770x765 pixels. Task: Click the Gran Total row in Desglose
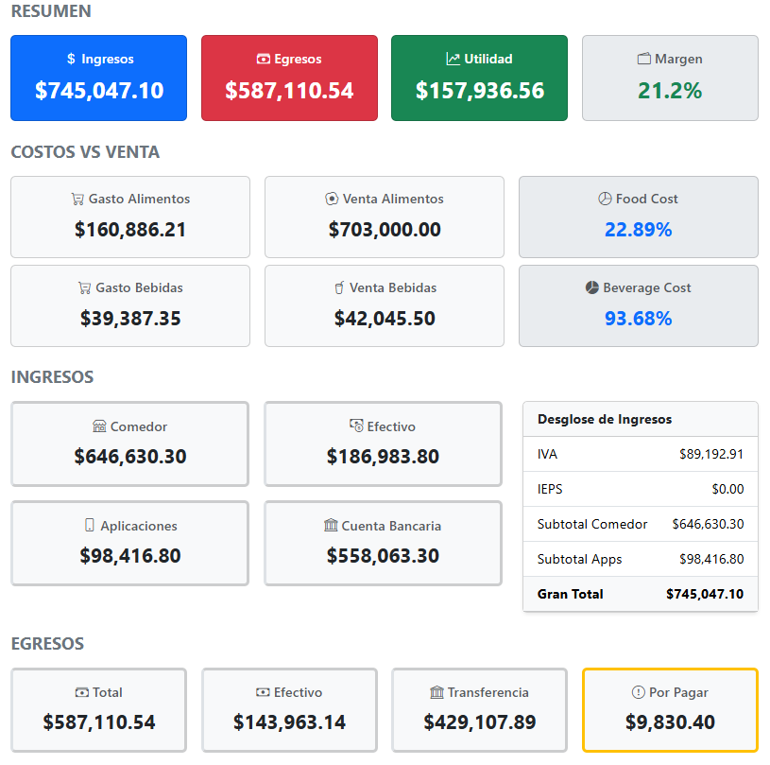pos(641,594)
